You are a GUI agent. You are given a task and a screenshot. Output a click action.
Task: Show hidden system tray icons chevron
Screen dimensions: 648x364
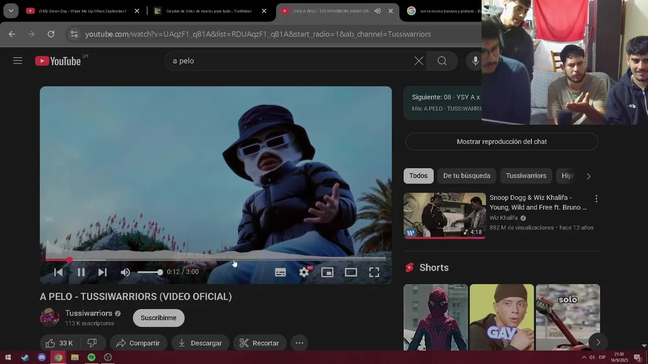tap(584, 357)
